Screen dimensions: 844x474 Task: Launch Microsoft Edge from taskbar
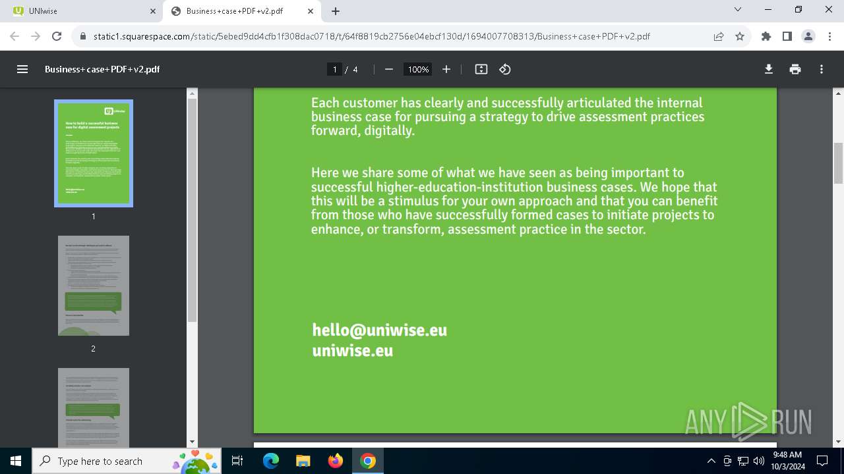[x=271, y=461]
